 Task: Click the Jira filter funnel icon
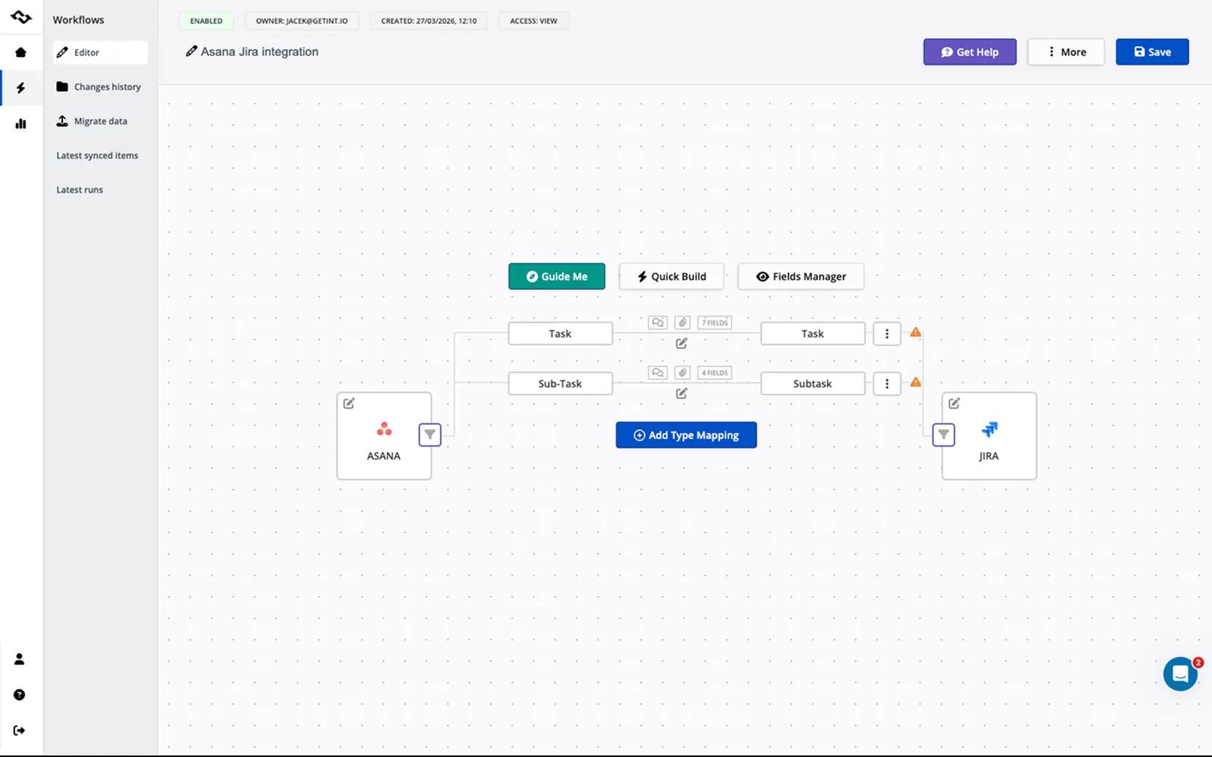tap(943, 435)
